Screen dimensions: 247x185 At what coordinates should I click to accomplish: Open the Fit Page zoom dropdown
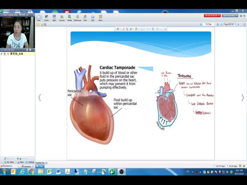209,24
